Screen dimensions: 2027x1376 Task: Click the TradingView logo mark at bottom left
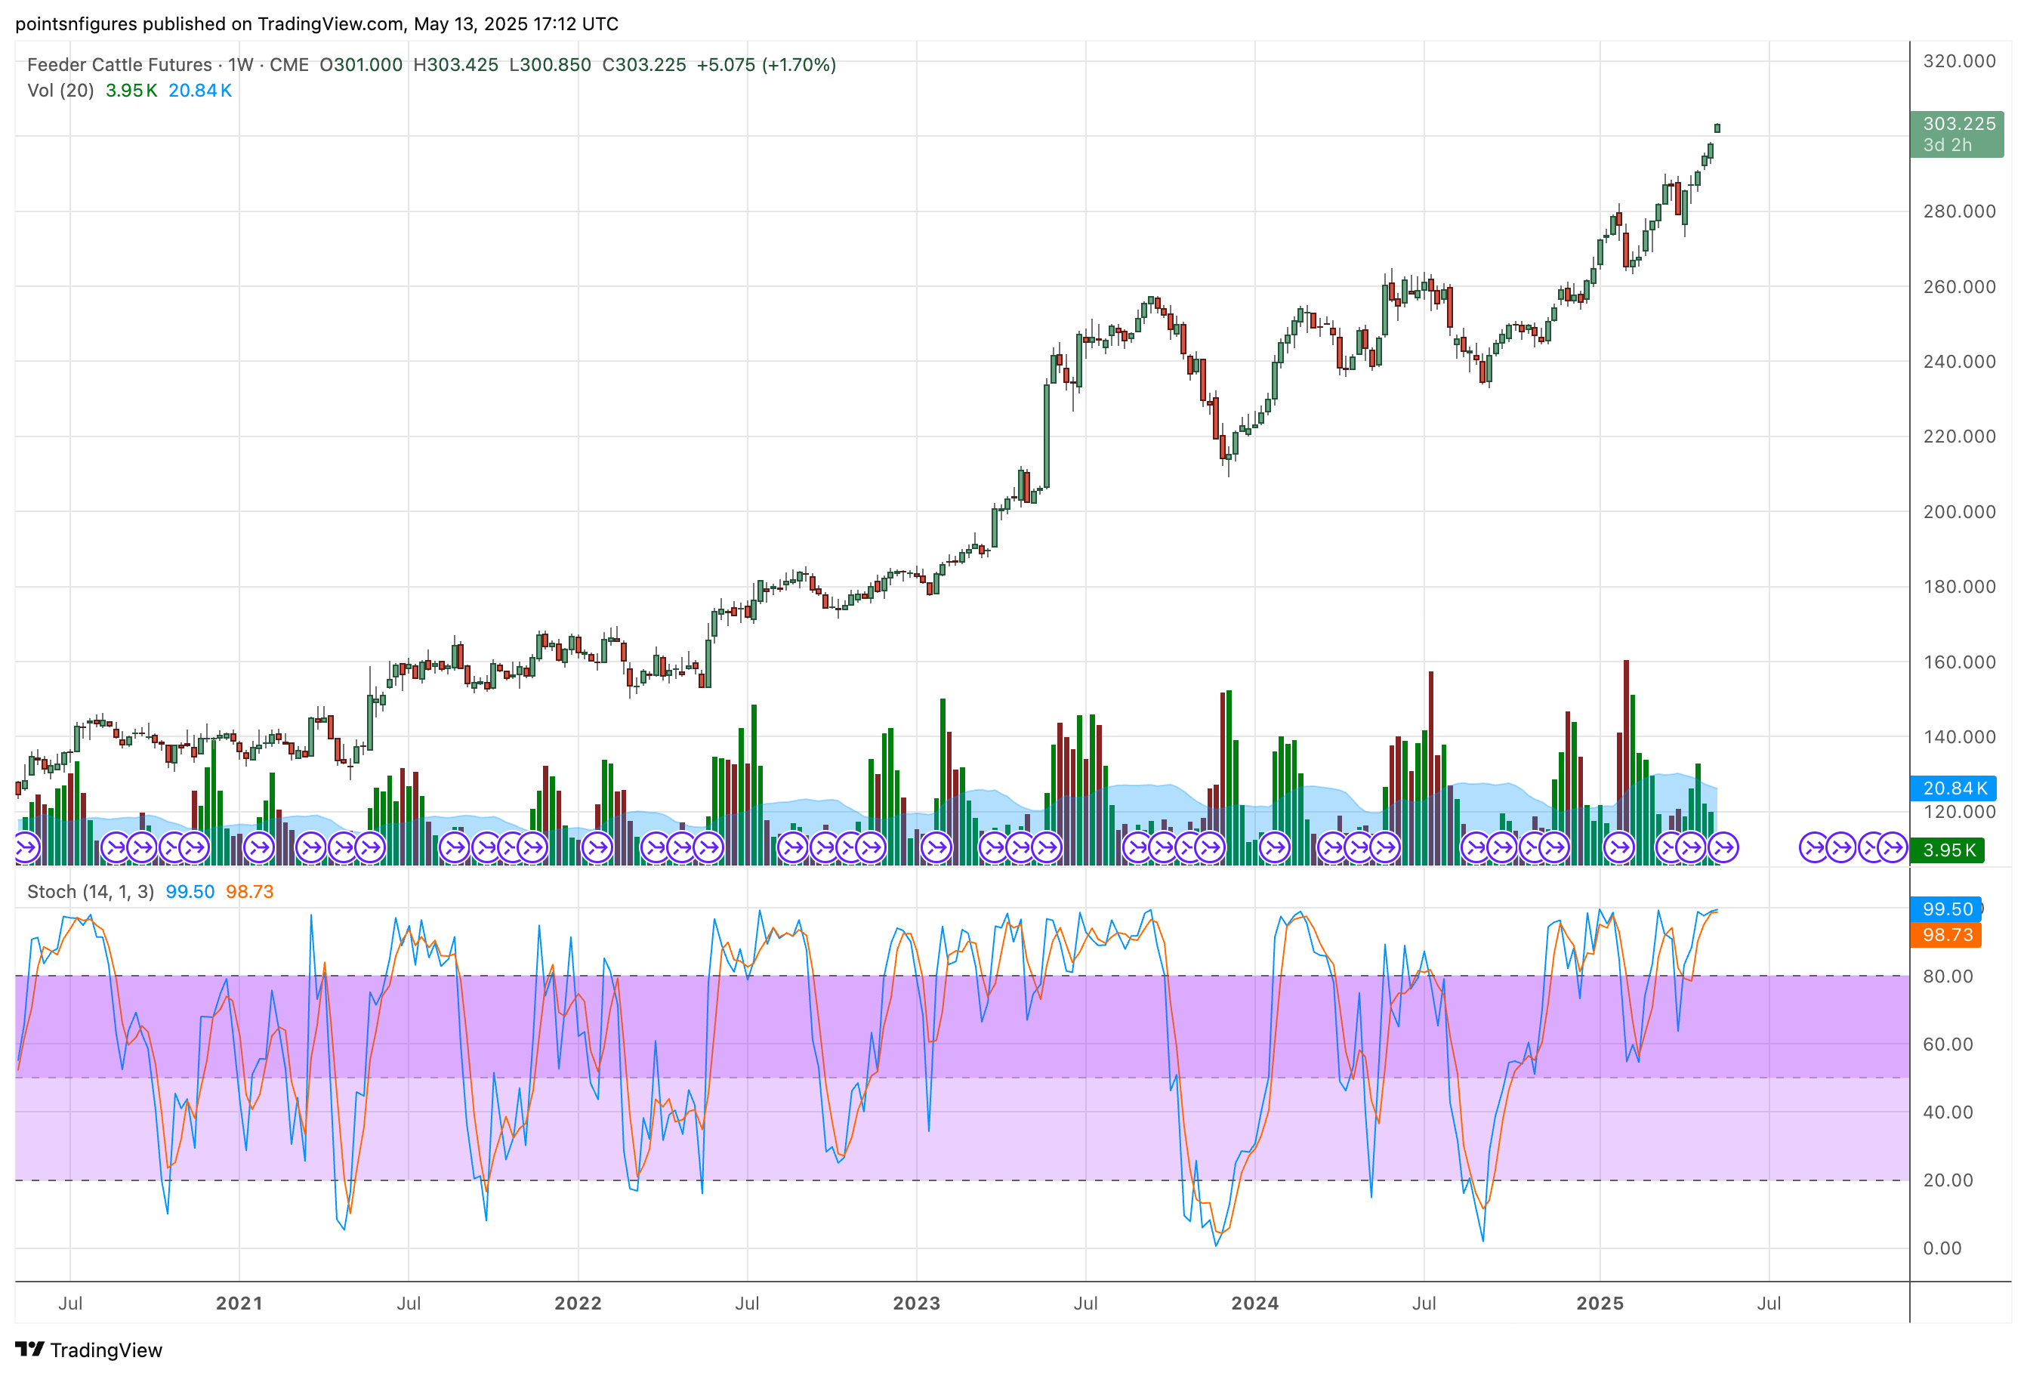[29, 1349]
